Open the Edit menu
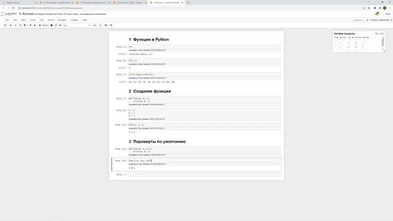393x221 pixels. 15,20
